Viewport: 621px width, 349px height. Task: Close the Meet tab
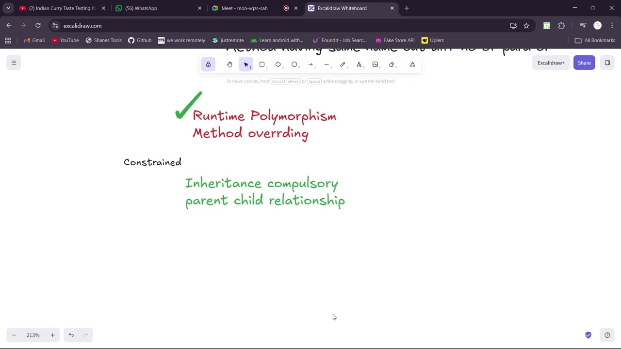tap(296, 8)
